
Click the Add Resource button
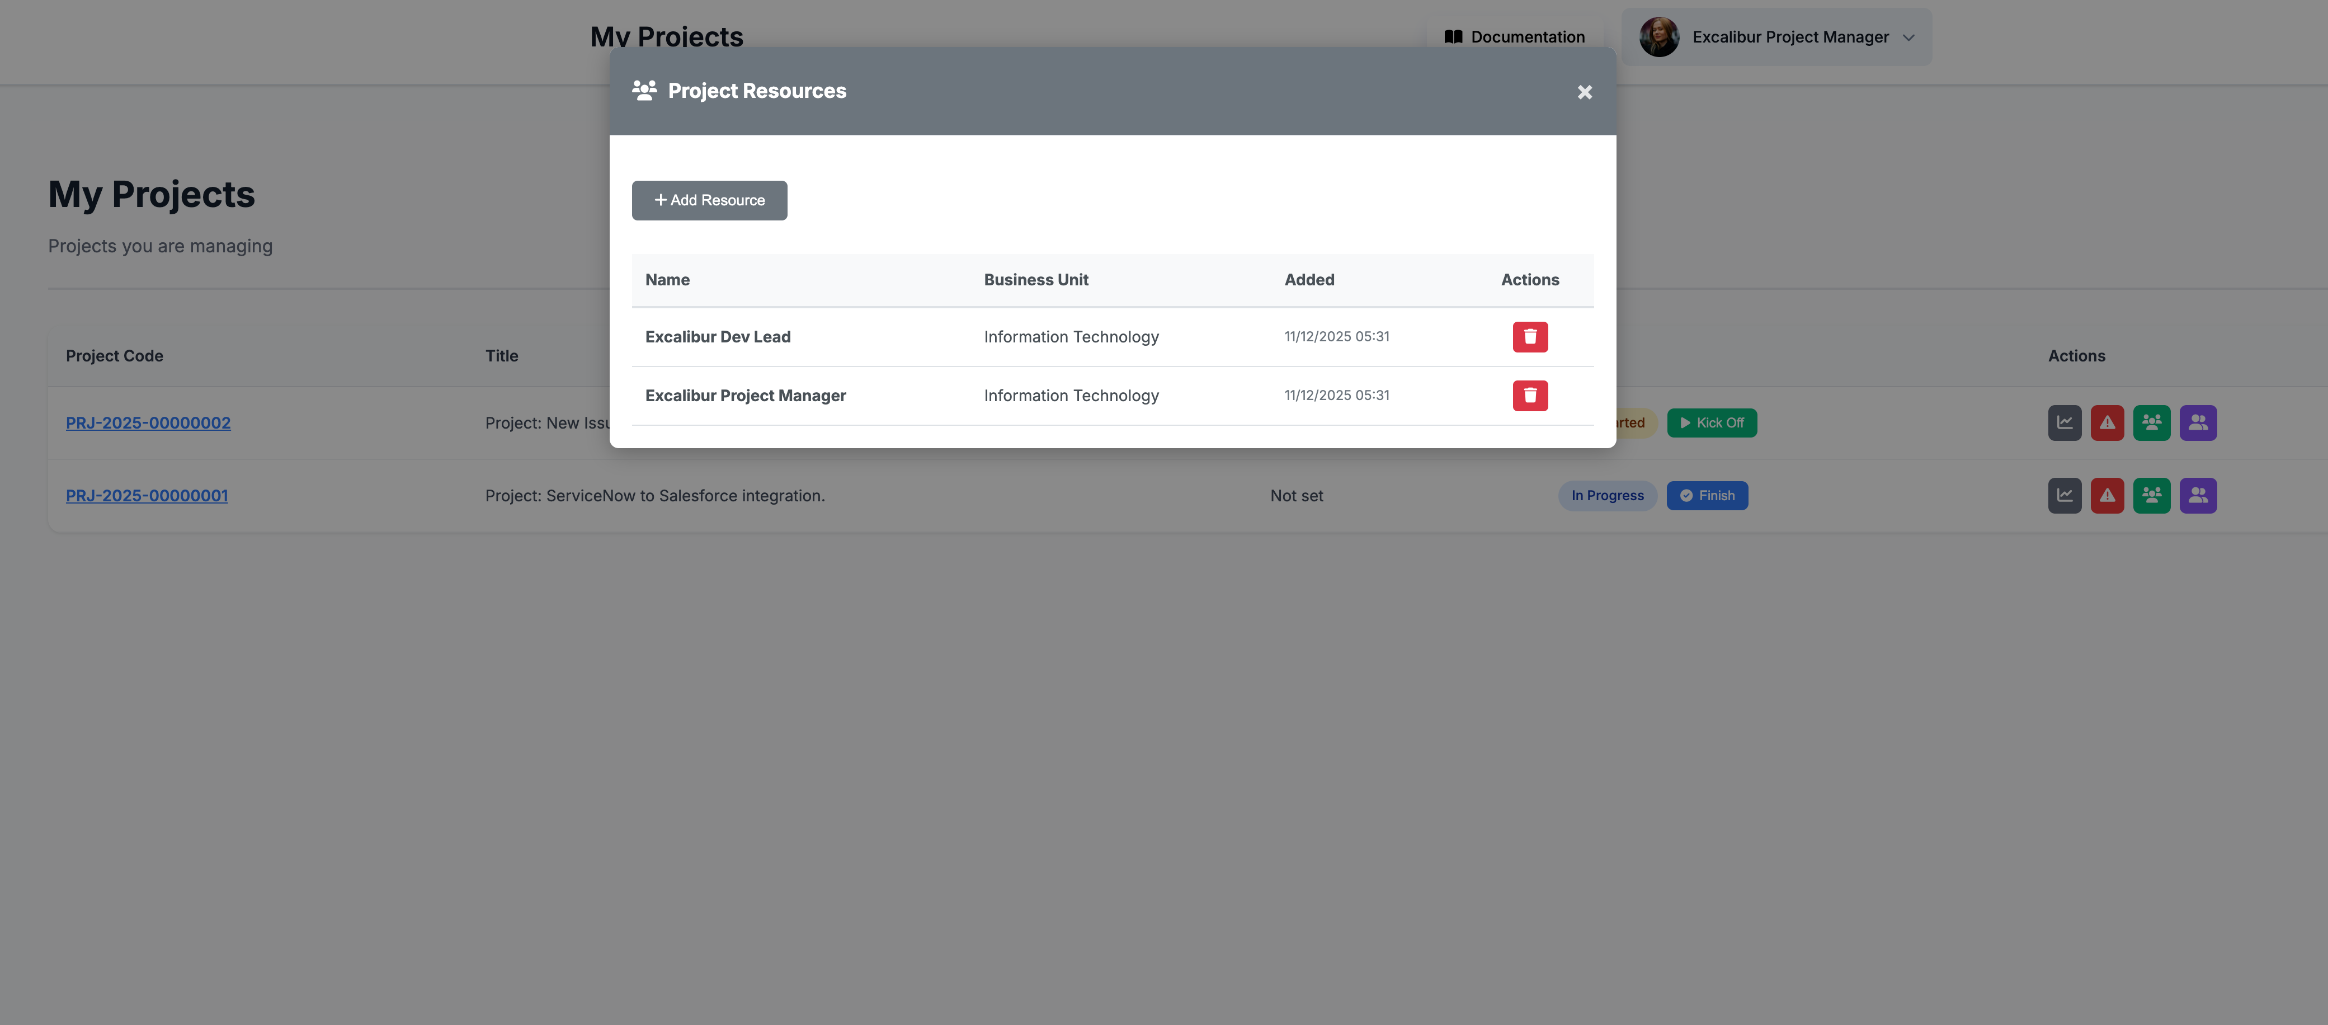(x=709, y=200)
